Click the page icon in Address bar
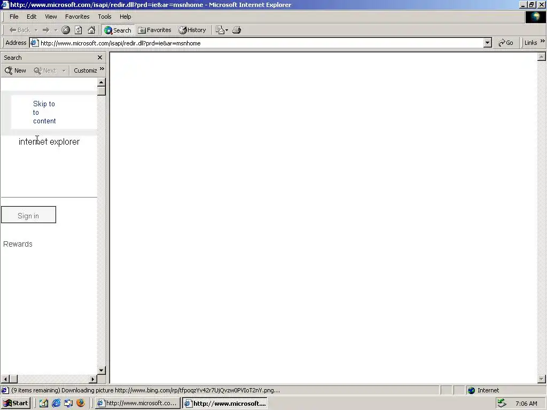The height and width of the screenshot is (410, 547). tap(34, 43)
